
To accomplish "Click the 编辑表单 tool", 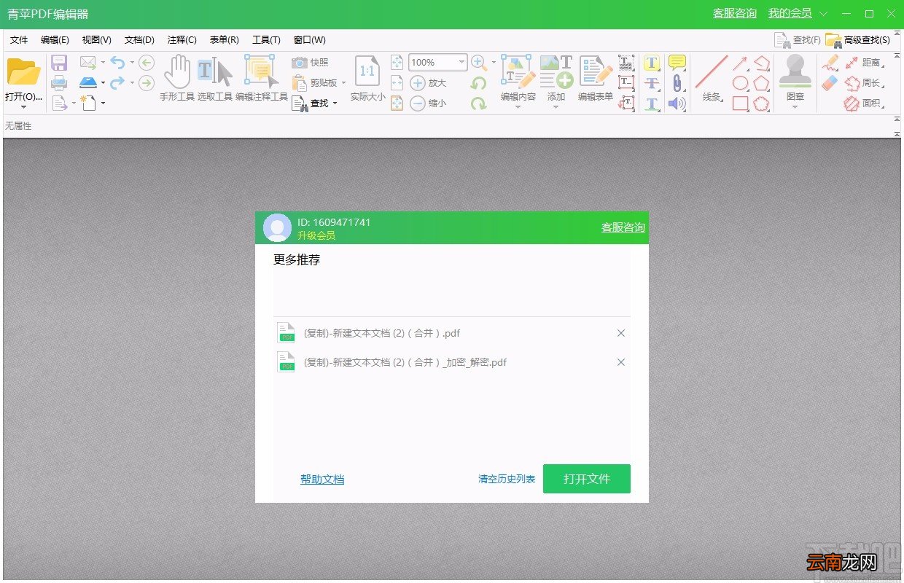I will coord(596,79).
